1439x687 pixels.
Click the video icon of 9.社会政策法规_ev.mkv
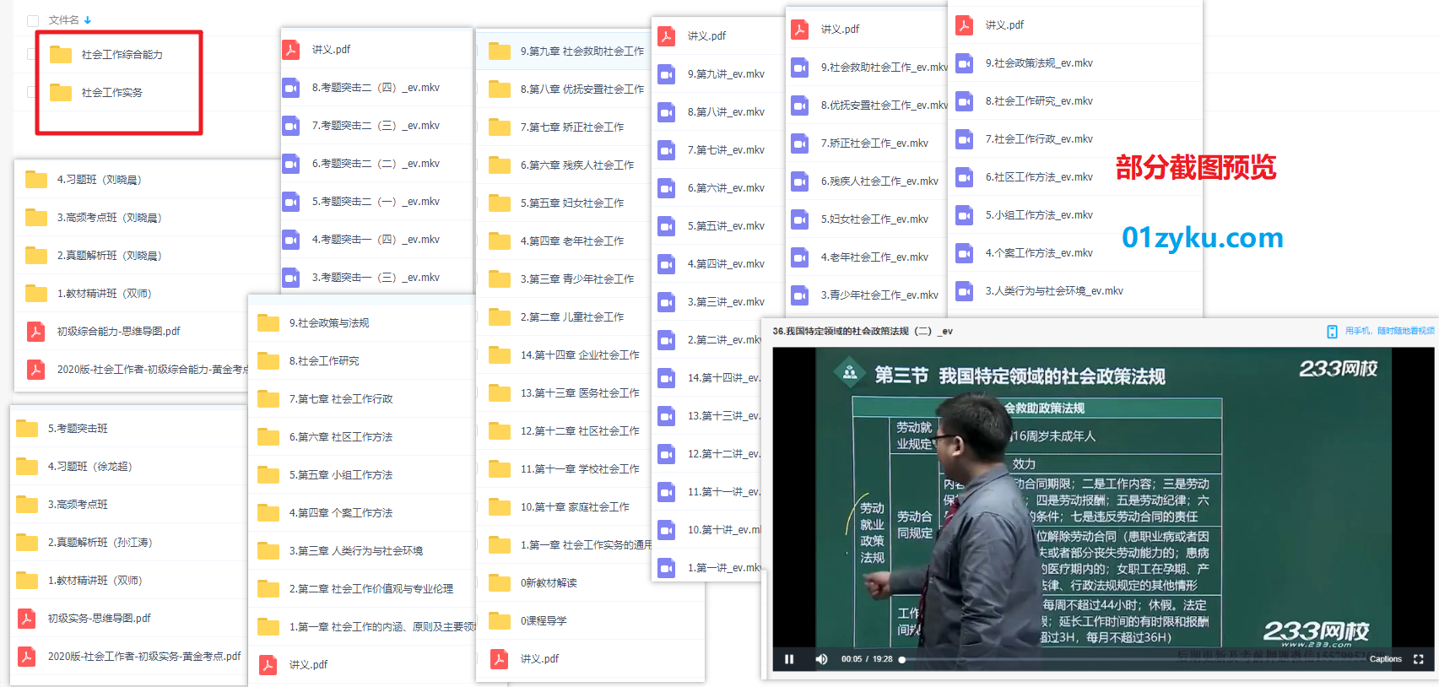point(965,63)
